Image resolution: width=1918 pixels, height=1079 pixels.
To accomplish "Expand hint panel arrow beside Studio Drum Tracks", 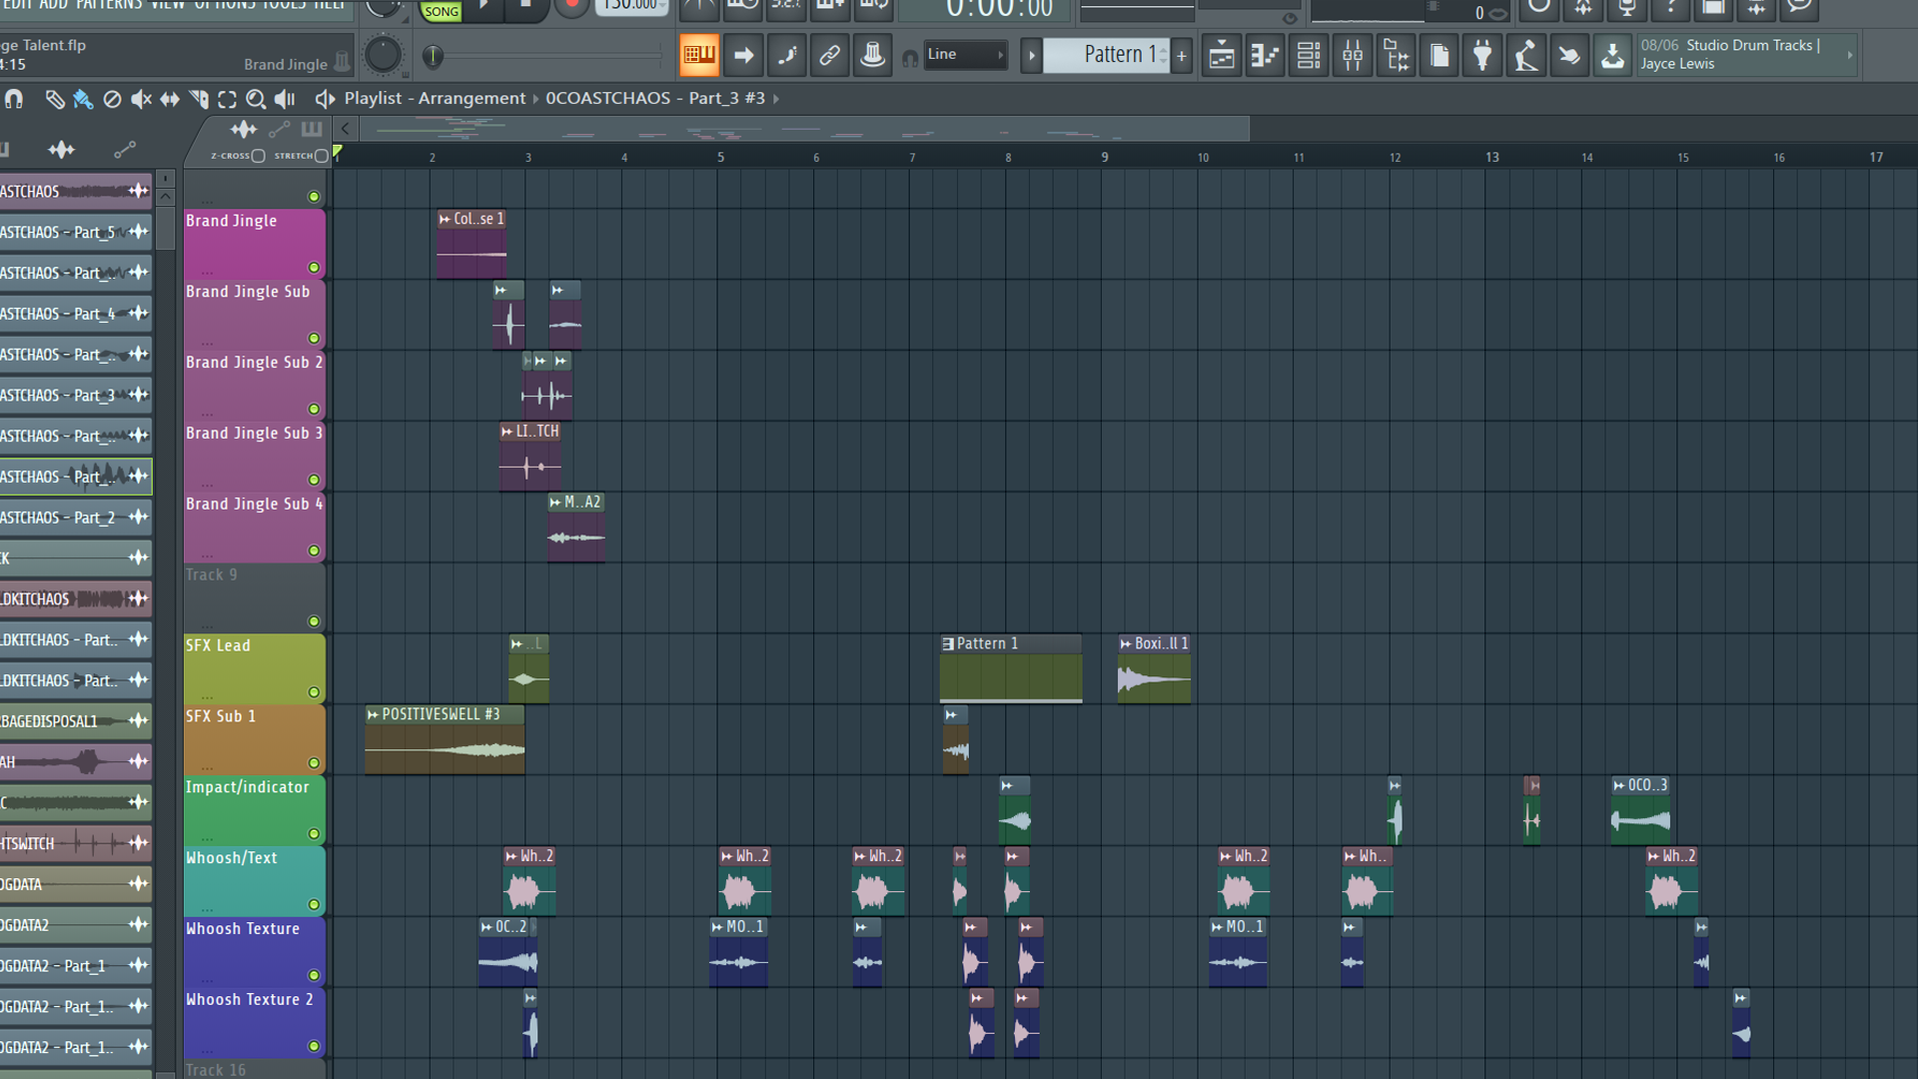I will tap(1850, 55).
